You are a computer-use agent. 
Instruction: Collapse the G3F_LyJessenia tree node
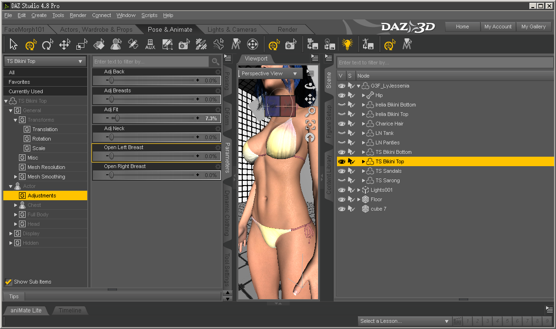[x=358, y=86]
